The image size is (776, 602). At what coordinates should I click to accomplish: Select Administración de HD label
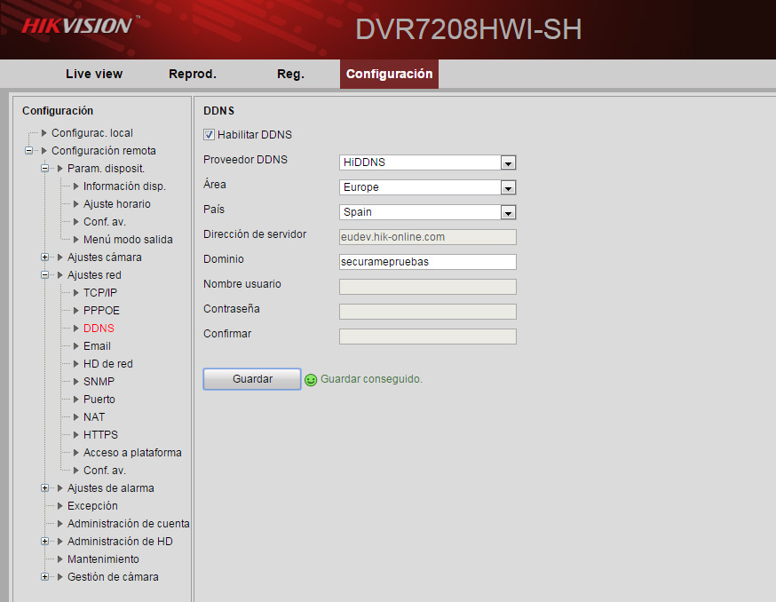click(x=120, y=541)
